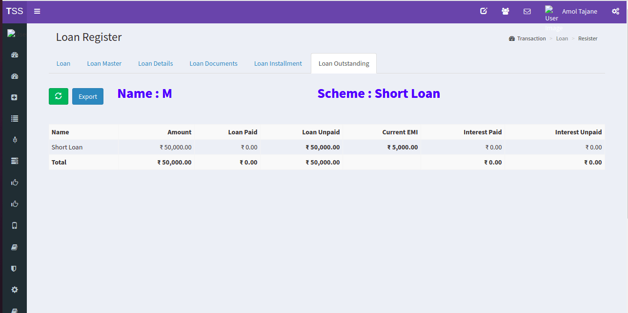Click the edit note icon in header
The width and height of the screenshot is (628, 313).
pyautogui.click(x=484, y=11)
